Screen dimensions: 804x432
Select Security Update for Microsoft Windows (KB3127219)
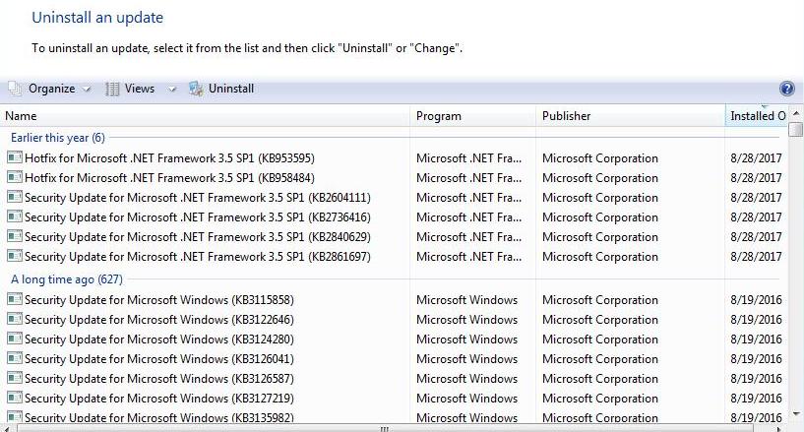click(x=159, y=398)
